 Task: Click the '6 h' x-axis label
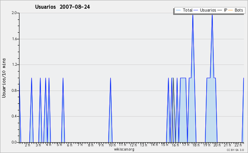coord(69,145)
